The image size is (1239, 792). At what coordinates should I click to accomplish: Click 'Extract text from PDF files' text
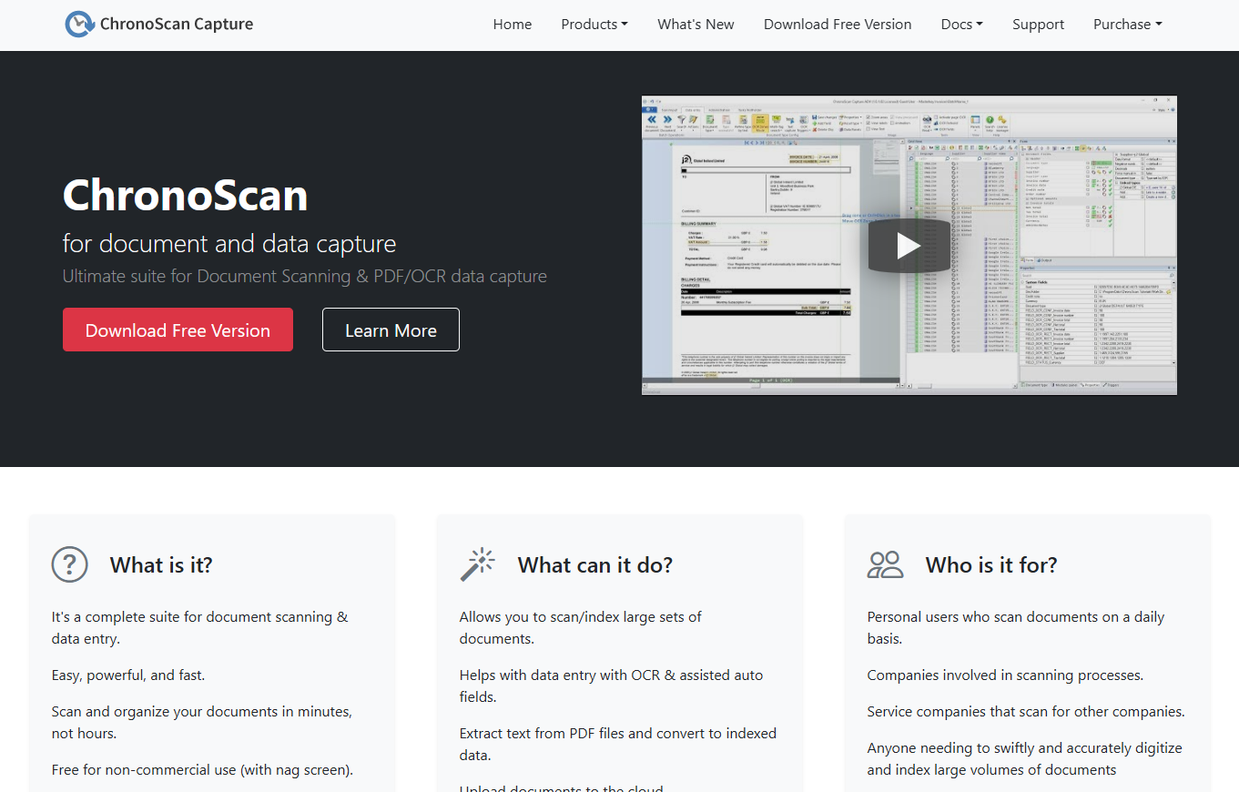tap(618, 745)
